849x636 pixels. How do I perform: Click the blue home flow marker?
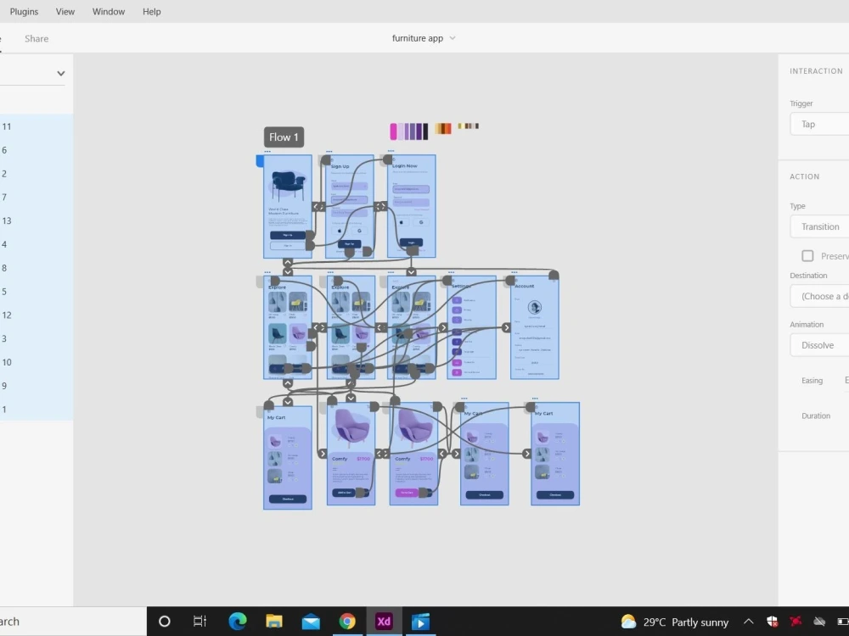tap(260, 160)
